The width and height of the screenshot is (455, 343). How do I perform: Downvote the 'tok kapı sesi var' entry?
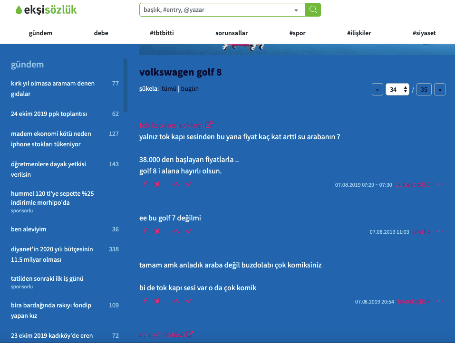tap(188, 301)
